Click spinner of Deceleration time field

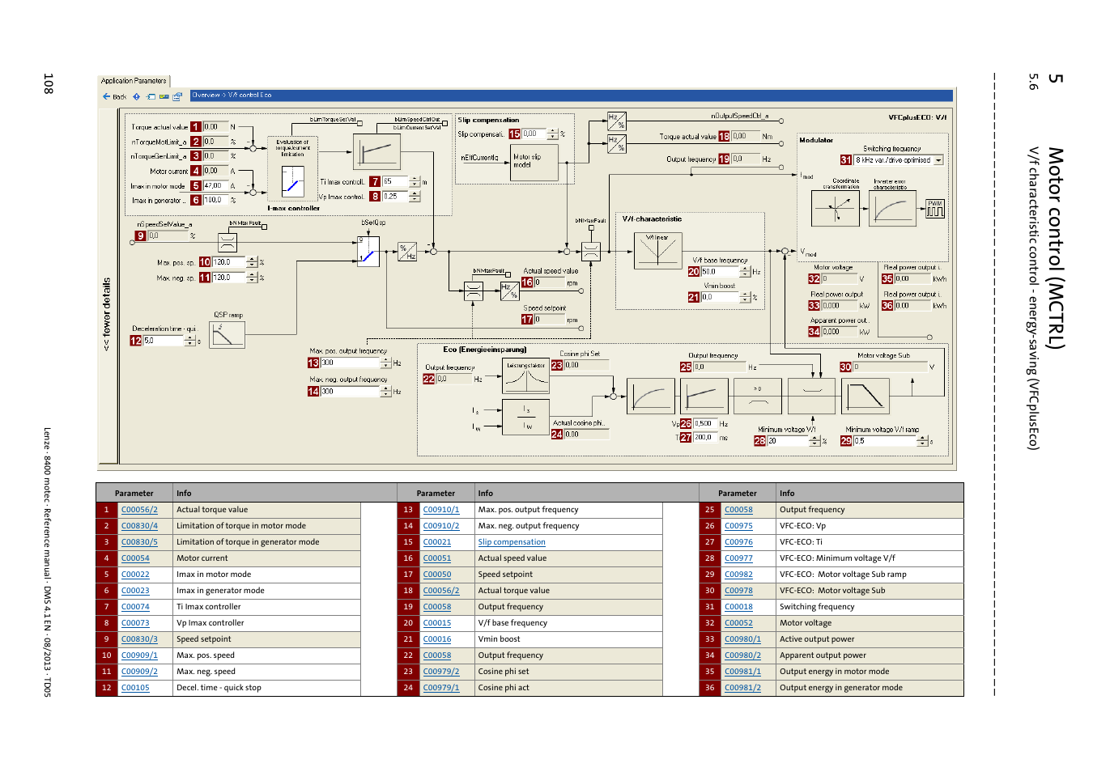[x=190, y=341]
